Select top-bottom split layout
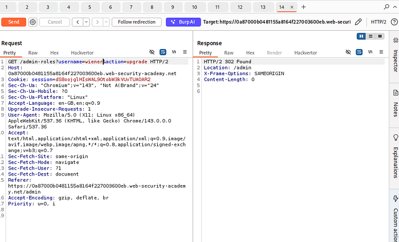399x242 pixels. 370,36
